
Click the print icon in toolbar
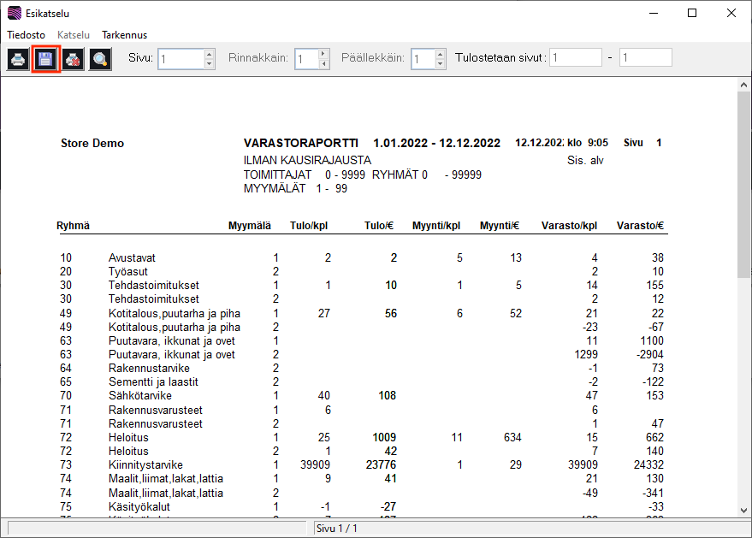[18, 59]
